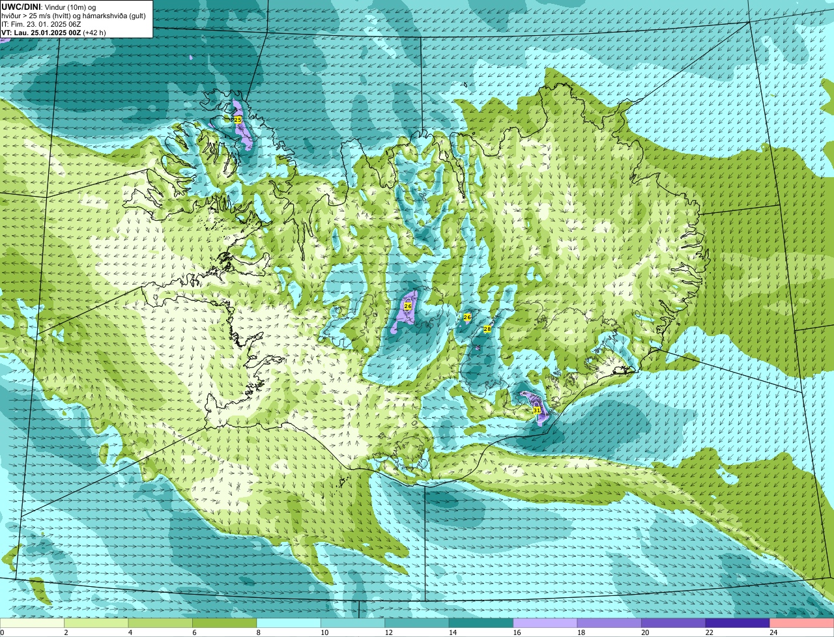This screenshot has height=637, width=834.
Task: Click legend scale number 24
Action: tap(773, 632)
